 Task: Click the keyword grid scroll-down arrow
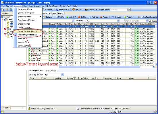point(156,64)
